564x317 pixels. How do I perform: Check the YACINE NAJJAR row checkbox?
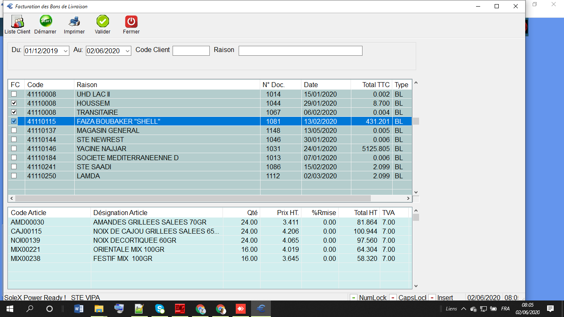click(x=14, y=149)
